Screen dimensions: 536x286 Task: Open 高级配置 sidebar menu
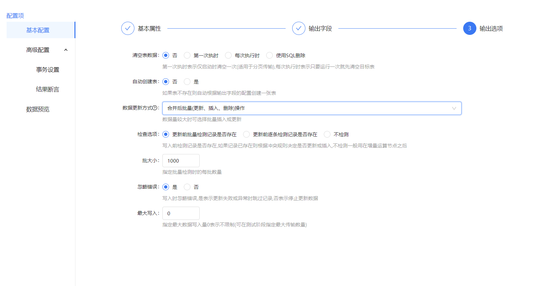click(x=41, y=50)
